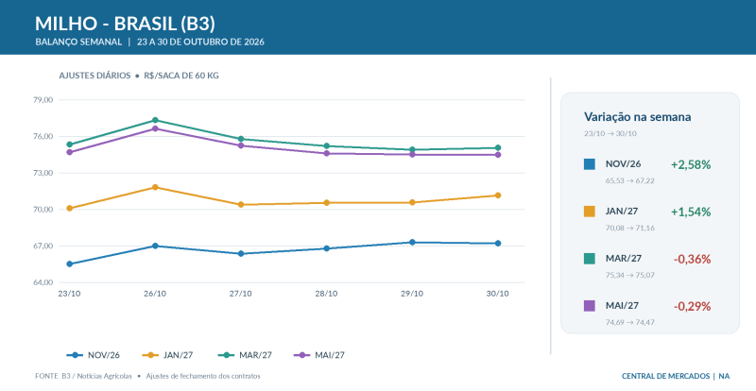Click the 'R$/SACA DE 60 KG' unit label

(181, 76)
